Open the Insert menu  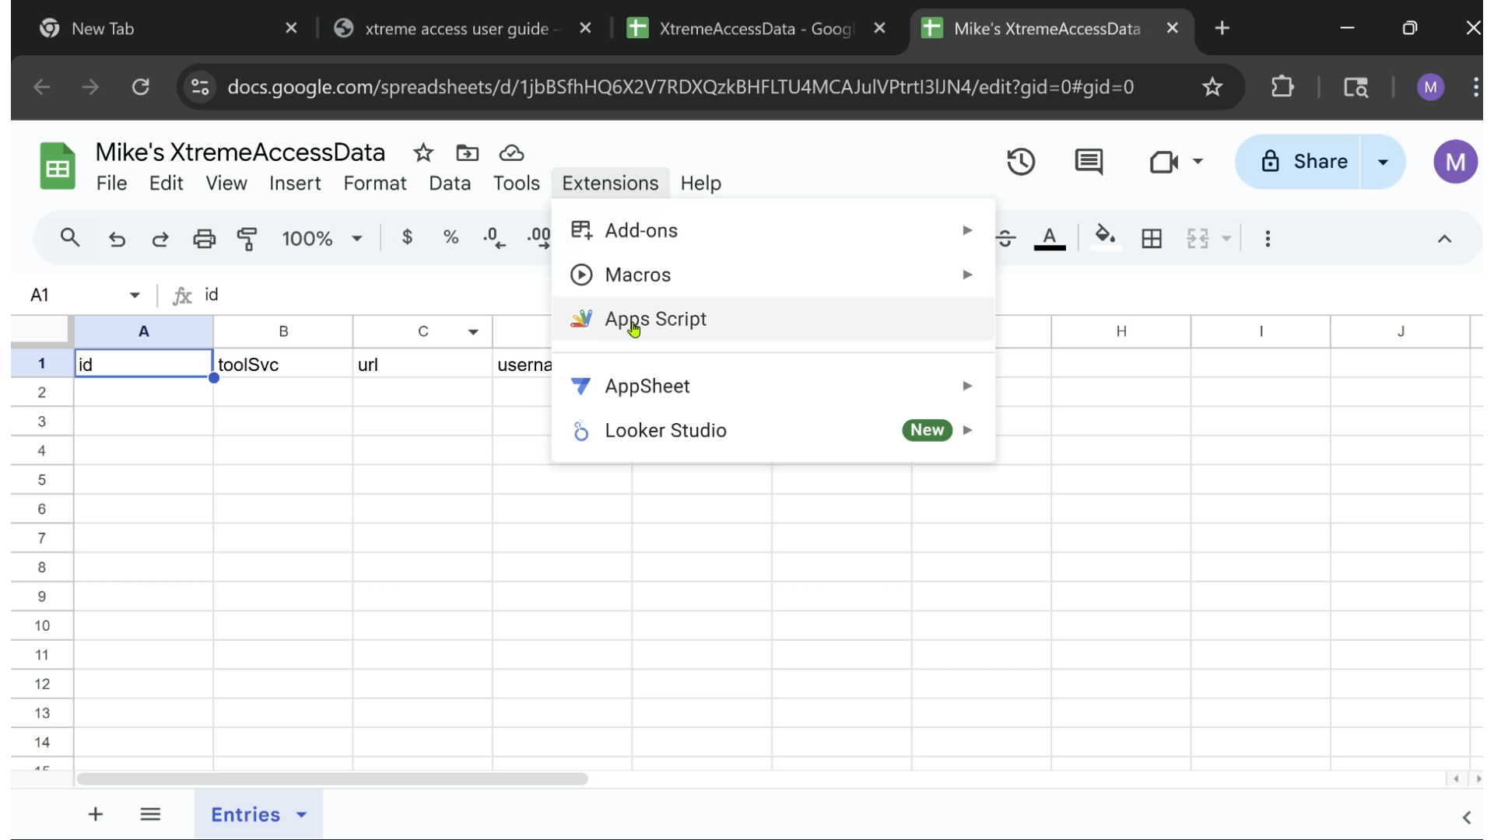(x=295, y=183)
